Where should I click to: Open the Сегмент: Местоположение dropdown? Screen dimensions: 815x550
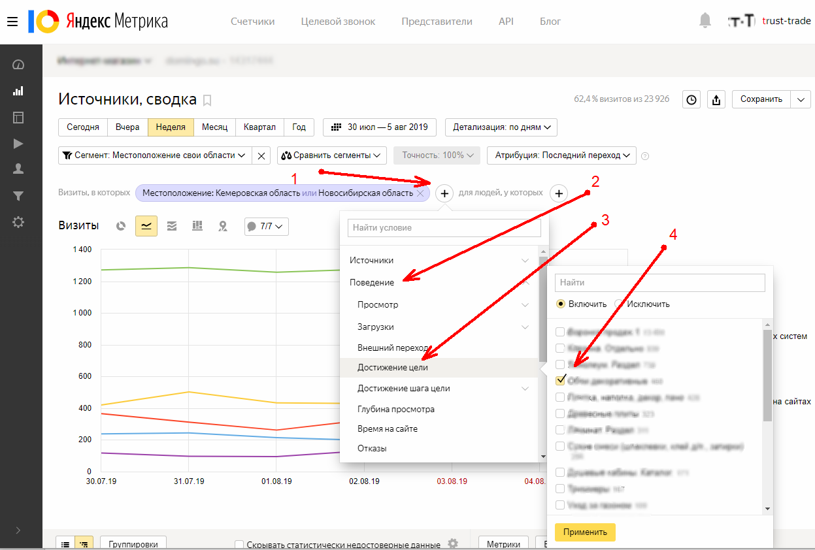coord(155,155)
